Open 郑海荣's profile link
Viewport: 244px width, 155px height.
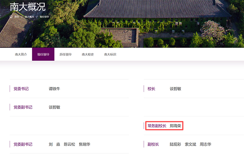175,126
